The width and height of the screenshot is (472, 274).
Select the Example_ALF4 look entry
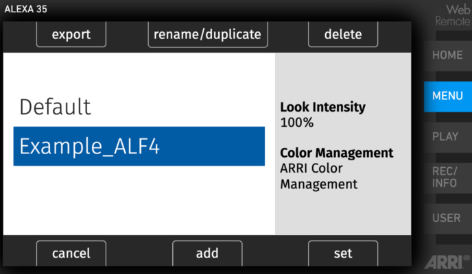tap(139, 146)
